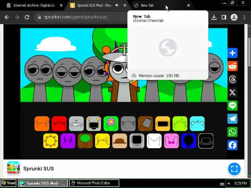View site security lock information
Screen dimensions: 251x188
[x=40, y=17]
